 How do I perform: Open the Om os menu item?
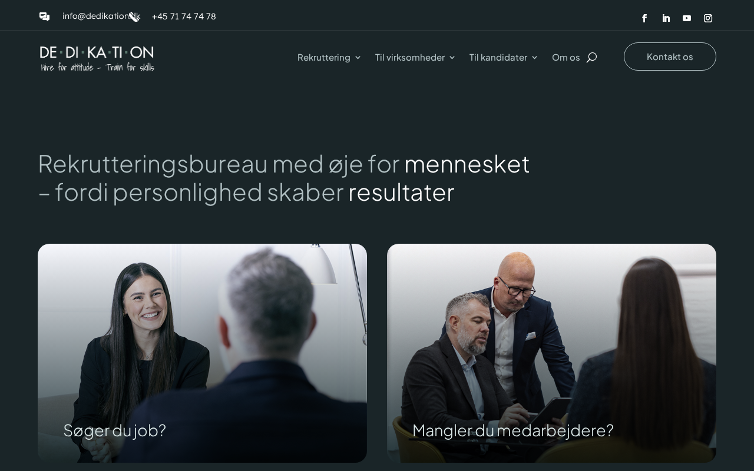566,57
